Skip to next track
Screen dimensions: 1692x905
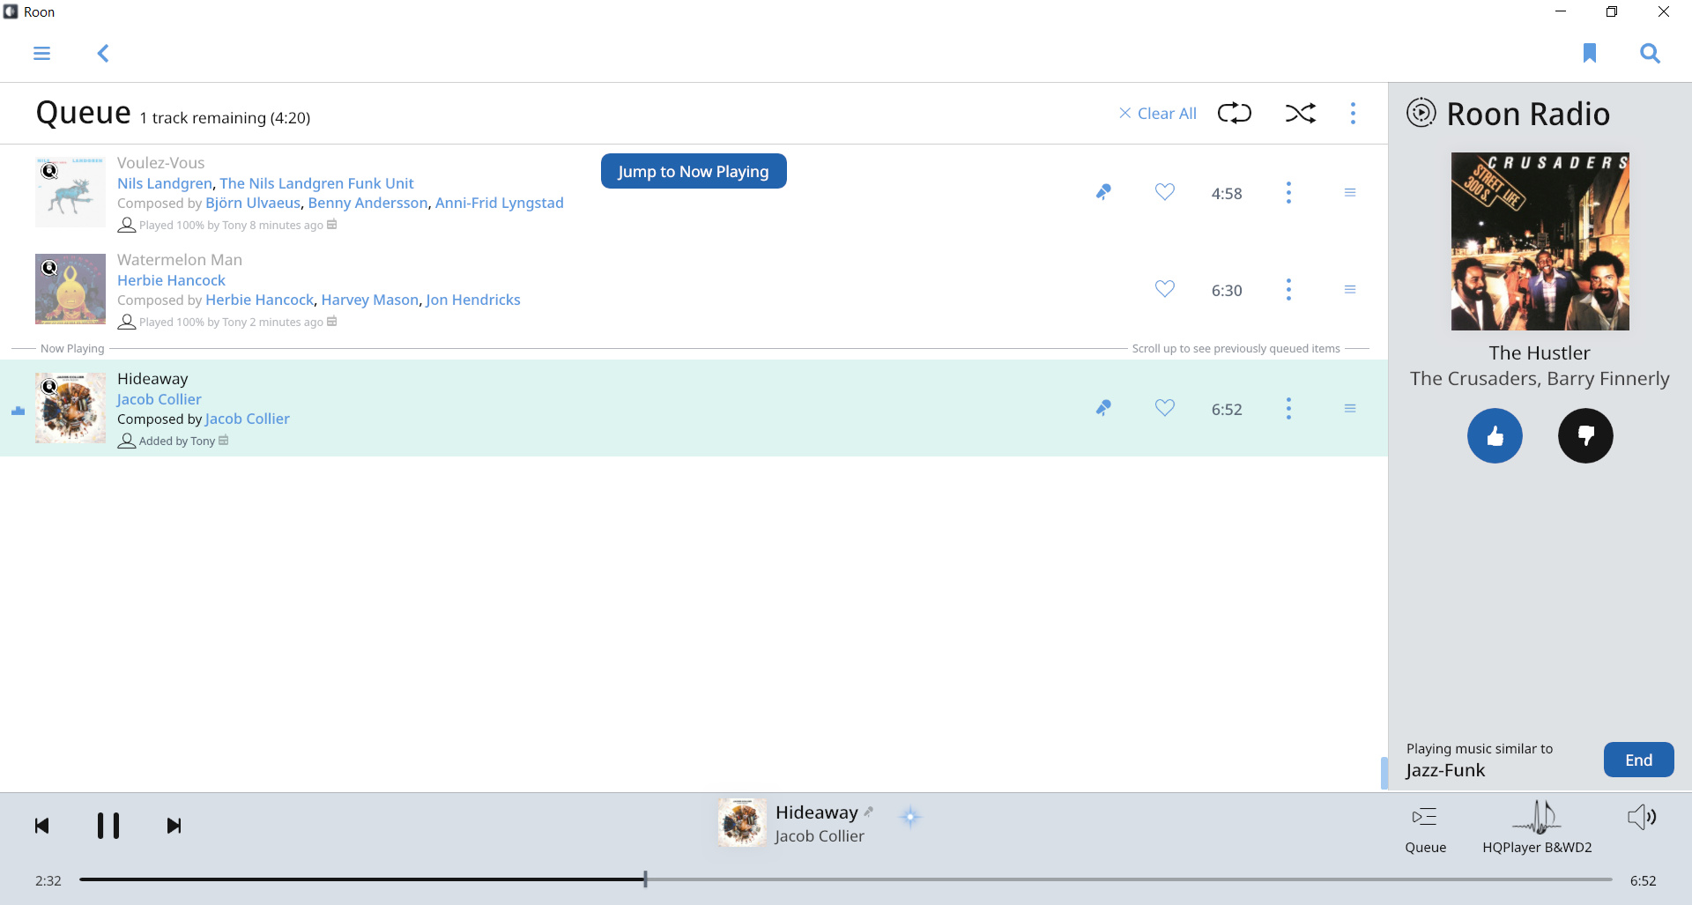(x=174, y=826)
